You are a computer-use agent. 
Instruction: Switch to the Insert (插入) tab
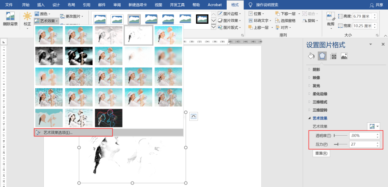41,5
